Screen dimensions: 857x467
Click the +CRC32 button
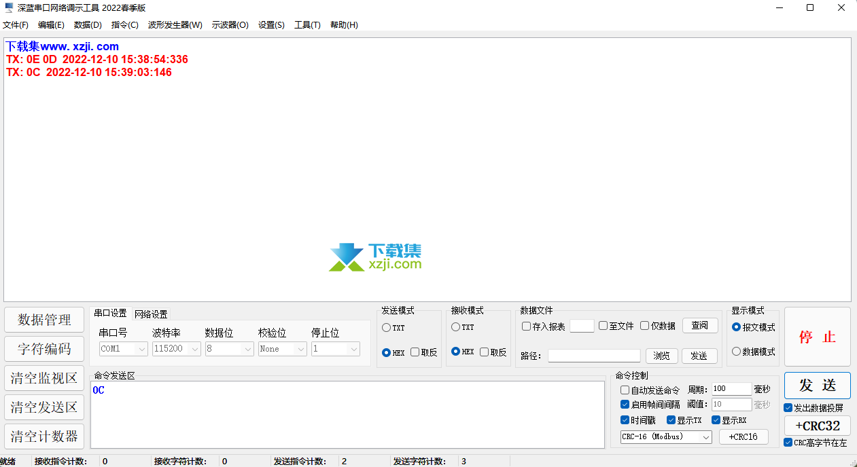(818, 426)
